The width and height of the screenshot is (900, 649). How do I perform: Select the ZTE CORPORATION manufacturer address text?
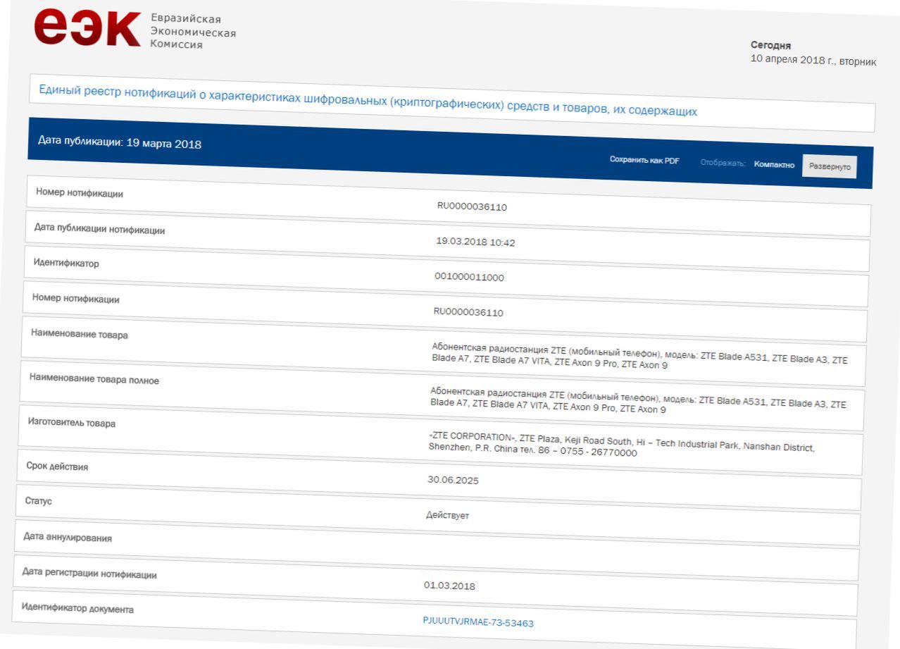pyautogui.click(x=621, y=445)
